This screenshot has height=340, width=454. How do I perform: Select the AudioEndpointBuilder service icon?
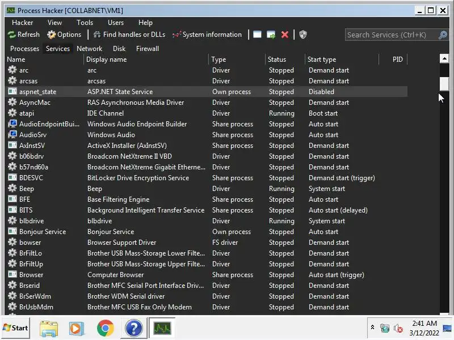point(12,124)
